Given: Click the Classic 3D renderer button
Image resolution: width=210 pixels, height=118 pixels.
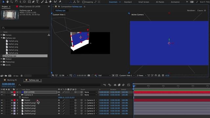Looking at the screenshot, I should 201,10.
